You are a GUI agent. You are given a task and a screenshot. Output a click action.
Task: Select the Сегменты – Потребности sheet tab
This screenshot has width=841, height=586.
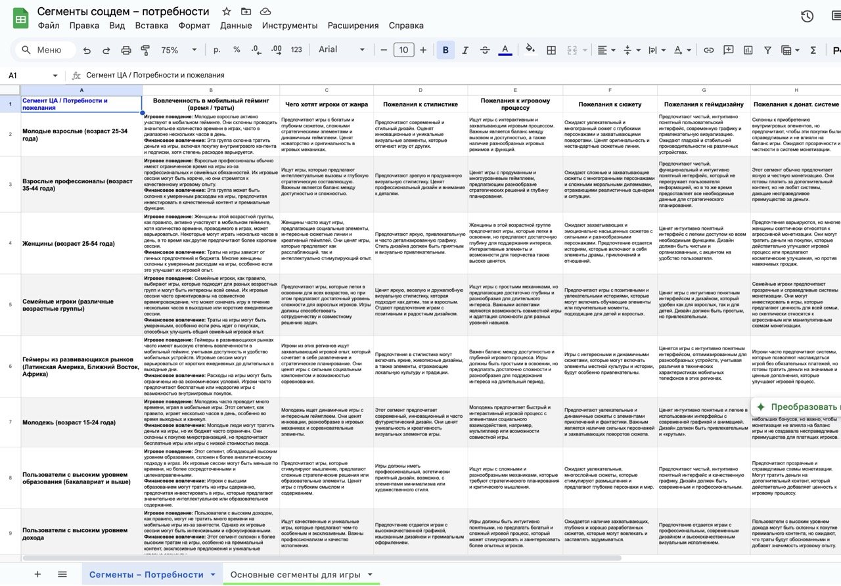pos(147,574)
